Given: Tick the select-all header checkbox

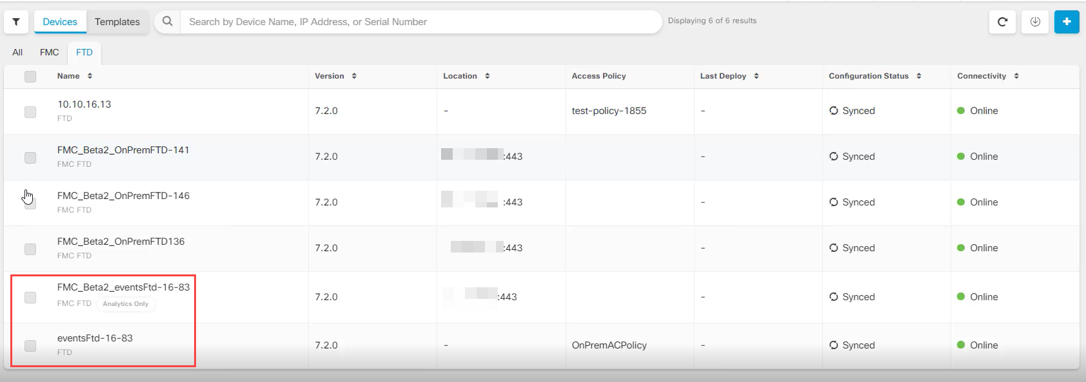Looking at the screenshot, I should [30, 77].
